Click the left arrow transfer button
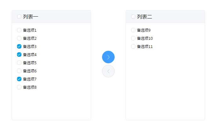Viewport: 217px width, 131px height. pyautogui.click(x=108, y=71)
